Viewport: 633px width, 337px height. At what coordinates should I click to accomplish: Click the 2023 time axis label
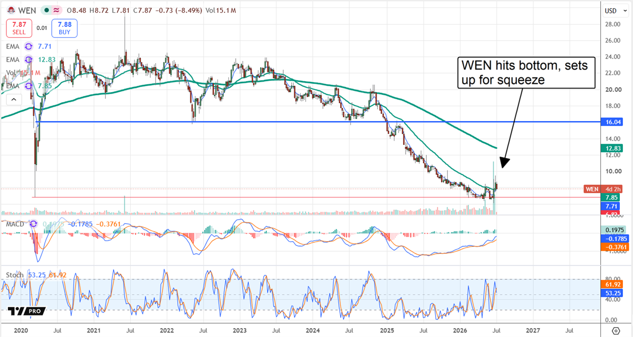[241, 330]
